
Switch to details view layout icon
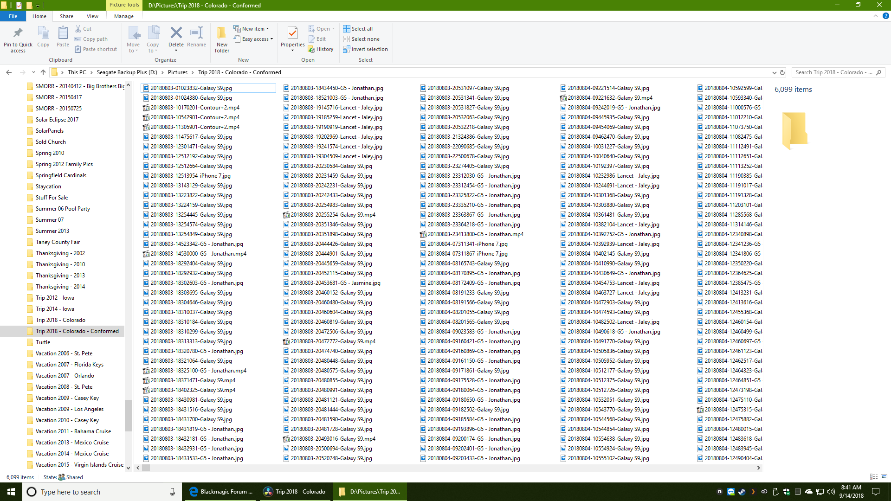873,477
